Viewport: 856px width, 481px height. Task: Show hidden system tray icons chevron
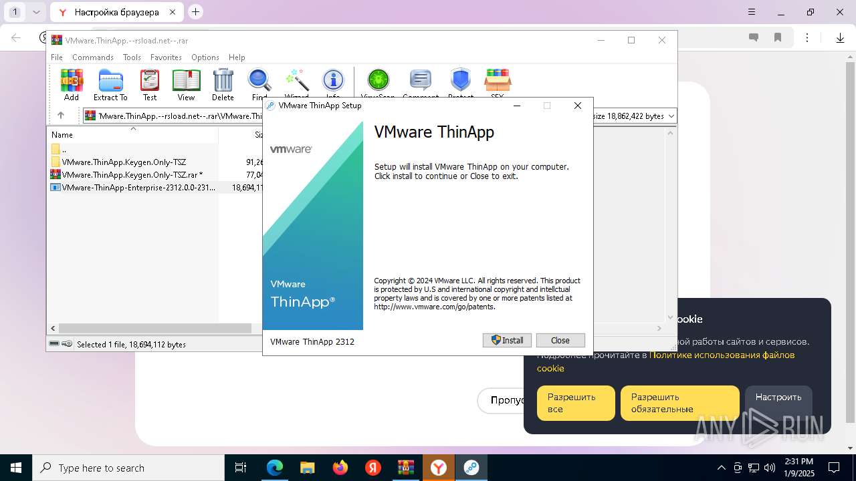721,468
